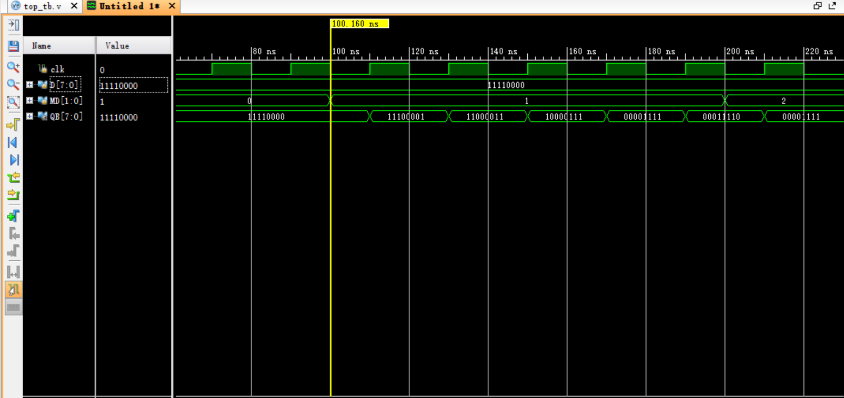
Task: Click the collapse-panel arrow icon above save
Action: pos(14,25)
